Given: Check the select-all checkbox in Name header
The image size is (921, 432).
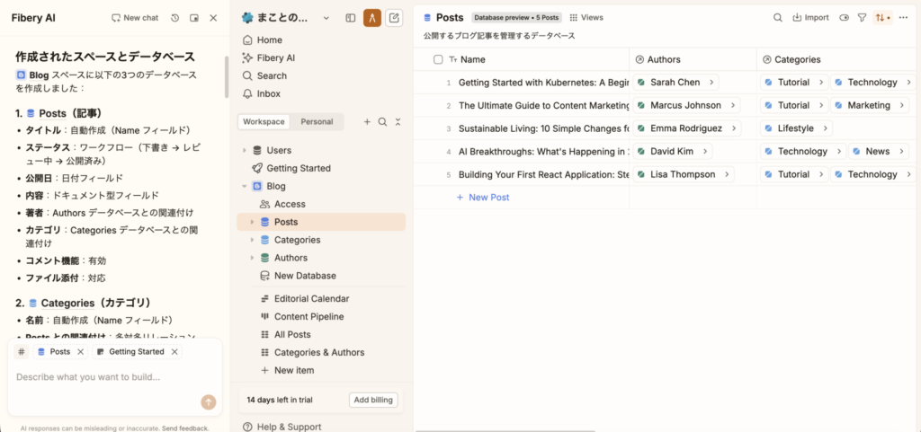Looking at the screenshot, I should (x=438, y=59).
